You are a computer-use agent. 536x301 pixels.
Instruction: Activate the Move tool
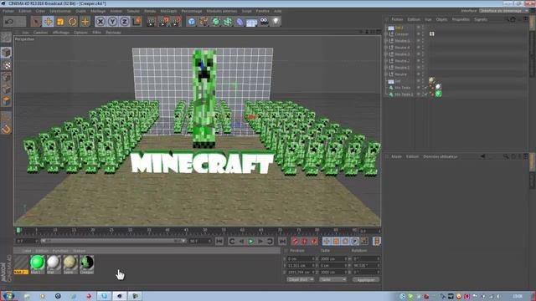49,22
